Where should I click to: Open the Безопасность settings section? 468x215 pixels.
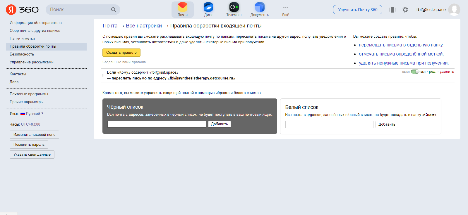[22, 54]
